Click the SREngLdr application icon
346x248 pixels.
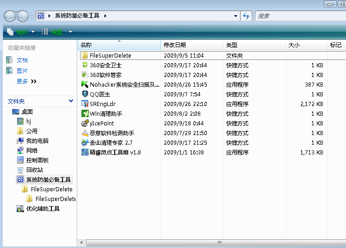[x=85, y=104]
